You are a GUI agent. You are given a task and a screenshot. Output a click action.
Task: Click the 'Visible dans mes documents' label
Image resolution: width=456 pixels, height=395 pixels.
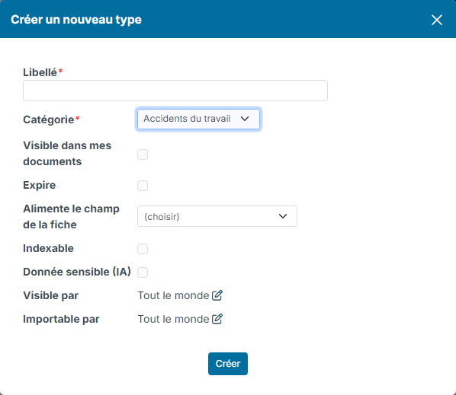[x=67, y=154]
